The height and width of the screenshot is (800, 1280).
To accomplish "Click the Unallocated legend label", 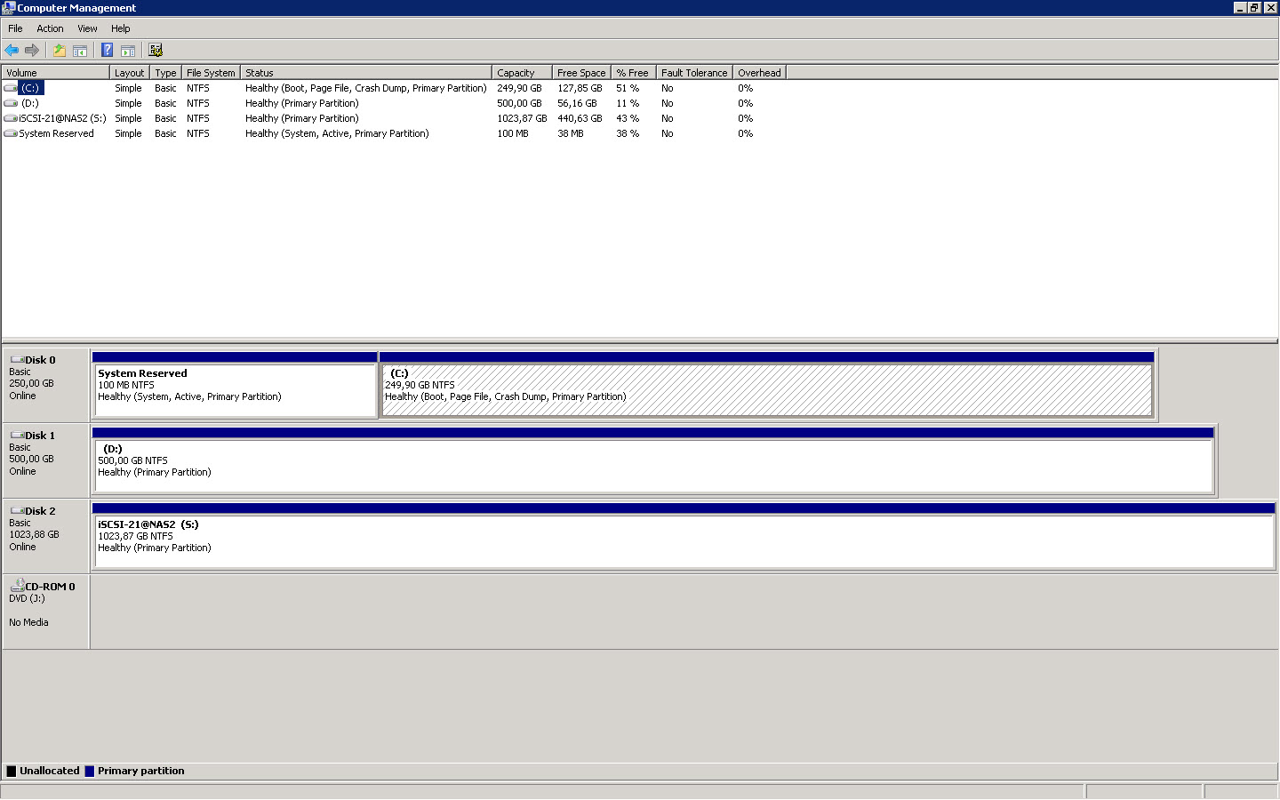I will (50, 771).
